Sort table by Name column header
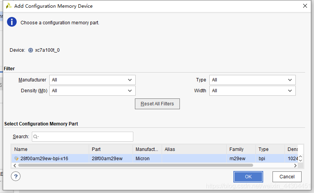This screenshot has height=193, width=314. pos(50,149)
